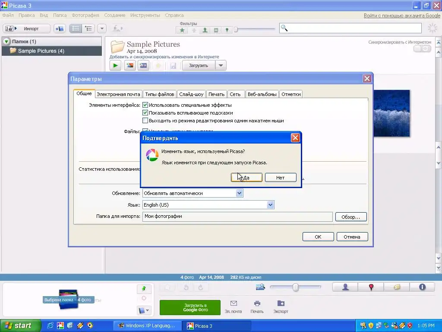Play fullscreen slideshow with green arrow
The image size is (442, 332).
click(115, 66)
